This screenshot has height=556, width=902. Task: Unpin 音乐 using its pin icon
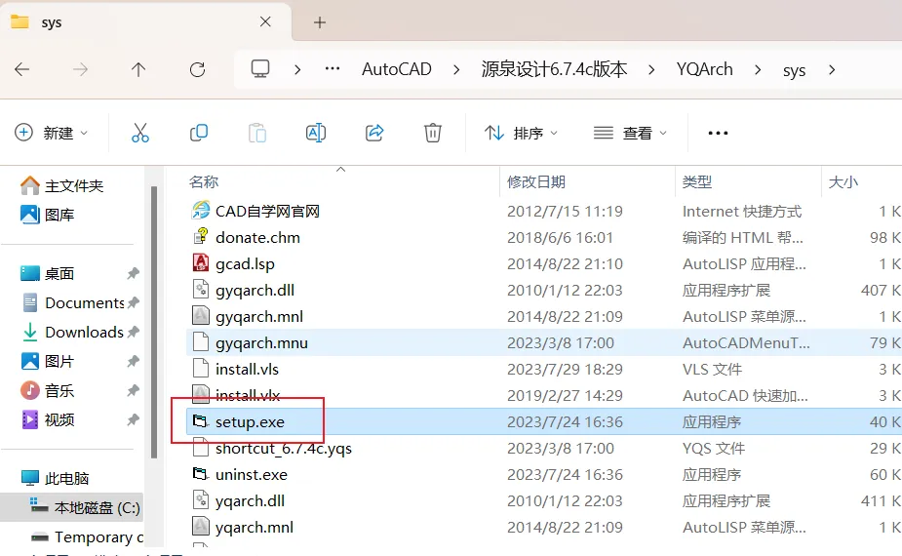pyautogui.click(x=133, y=391)
